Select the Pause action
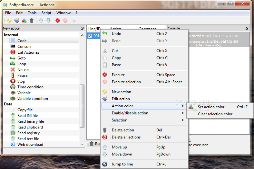 (x=44, y=76)
